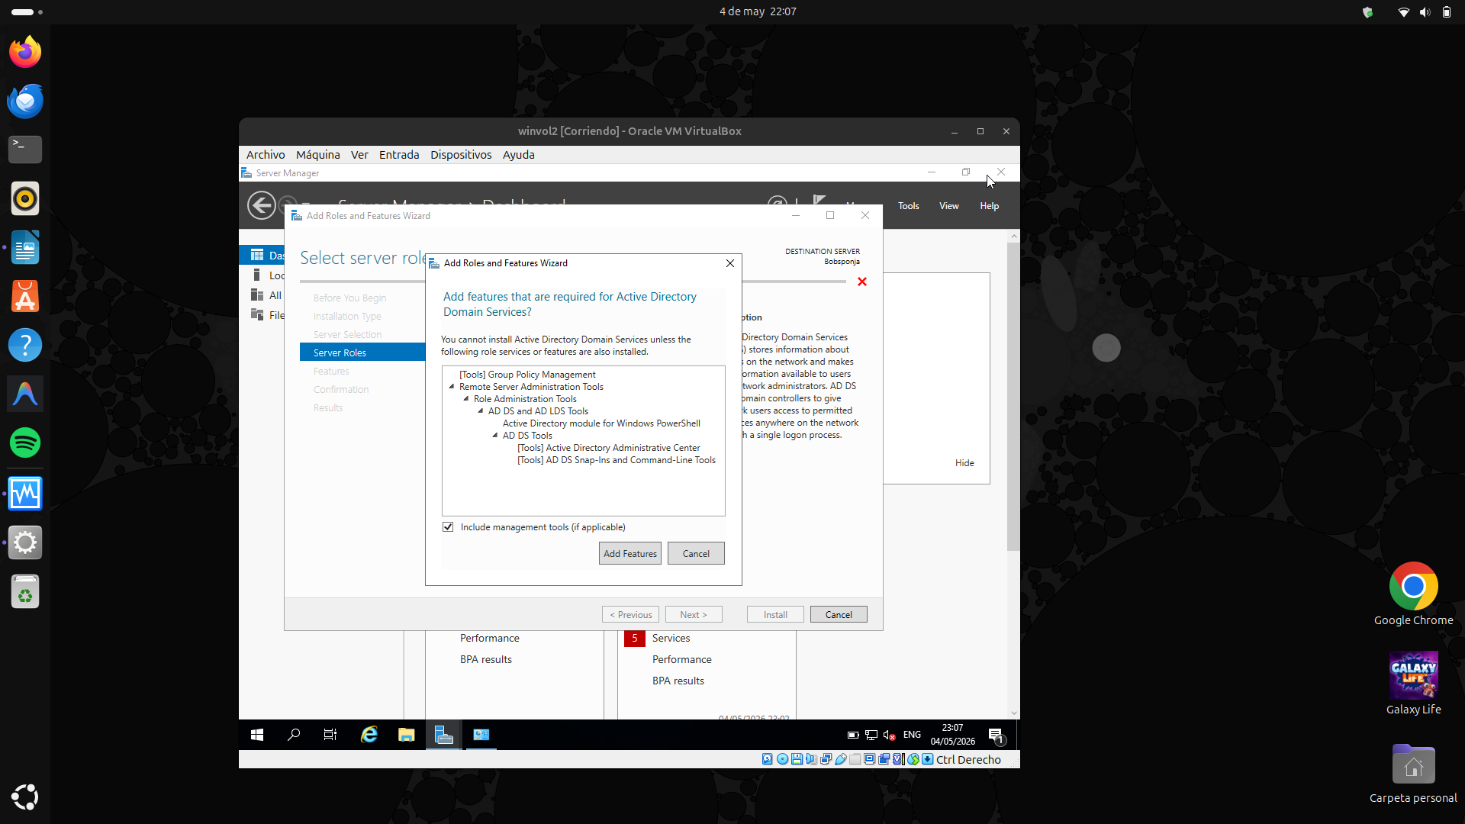1465x824 pixels.
Task: Collapse AD DS and AD LDS Tools node
Action: [481, 411]
